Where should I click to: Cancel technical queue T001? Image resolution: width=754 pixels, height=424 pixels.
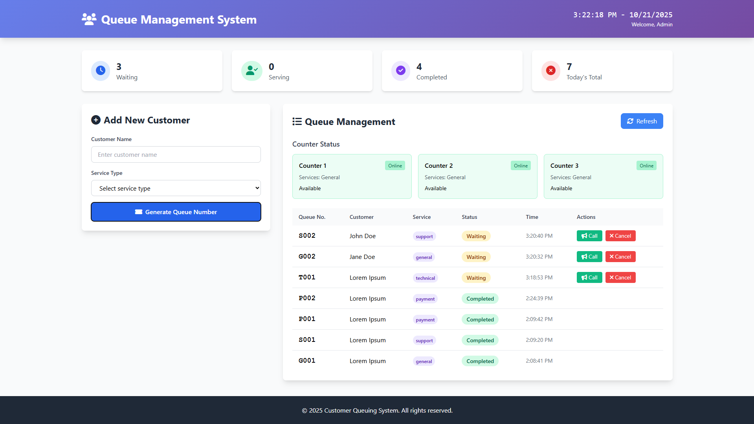point(620,277)
